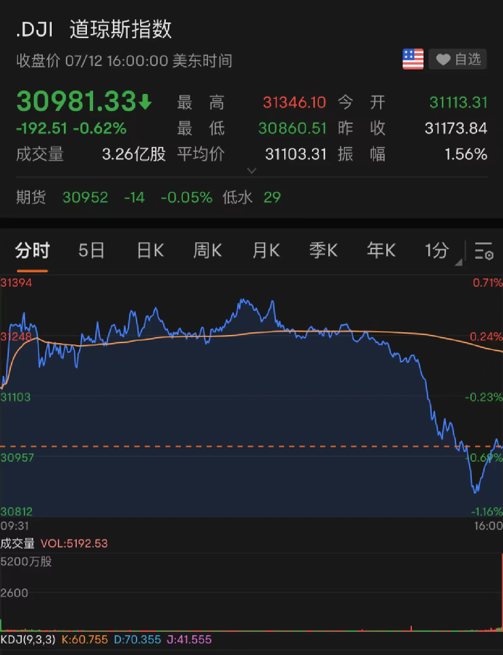Tap the 最低 value 30860.51
Screen dimensions: 503x655
pos(292,128)
